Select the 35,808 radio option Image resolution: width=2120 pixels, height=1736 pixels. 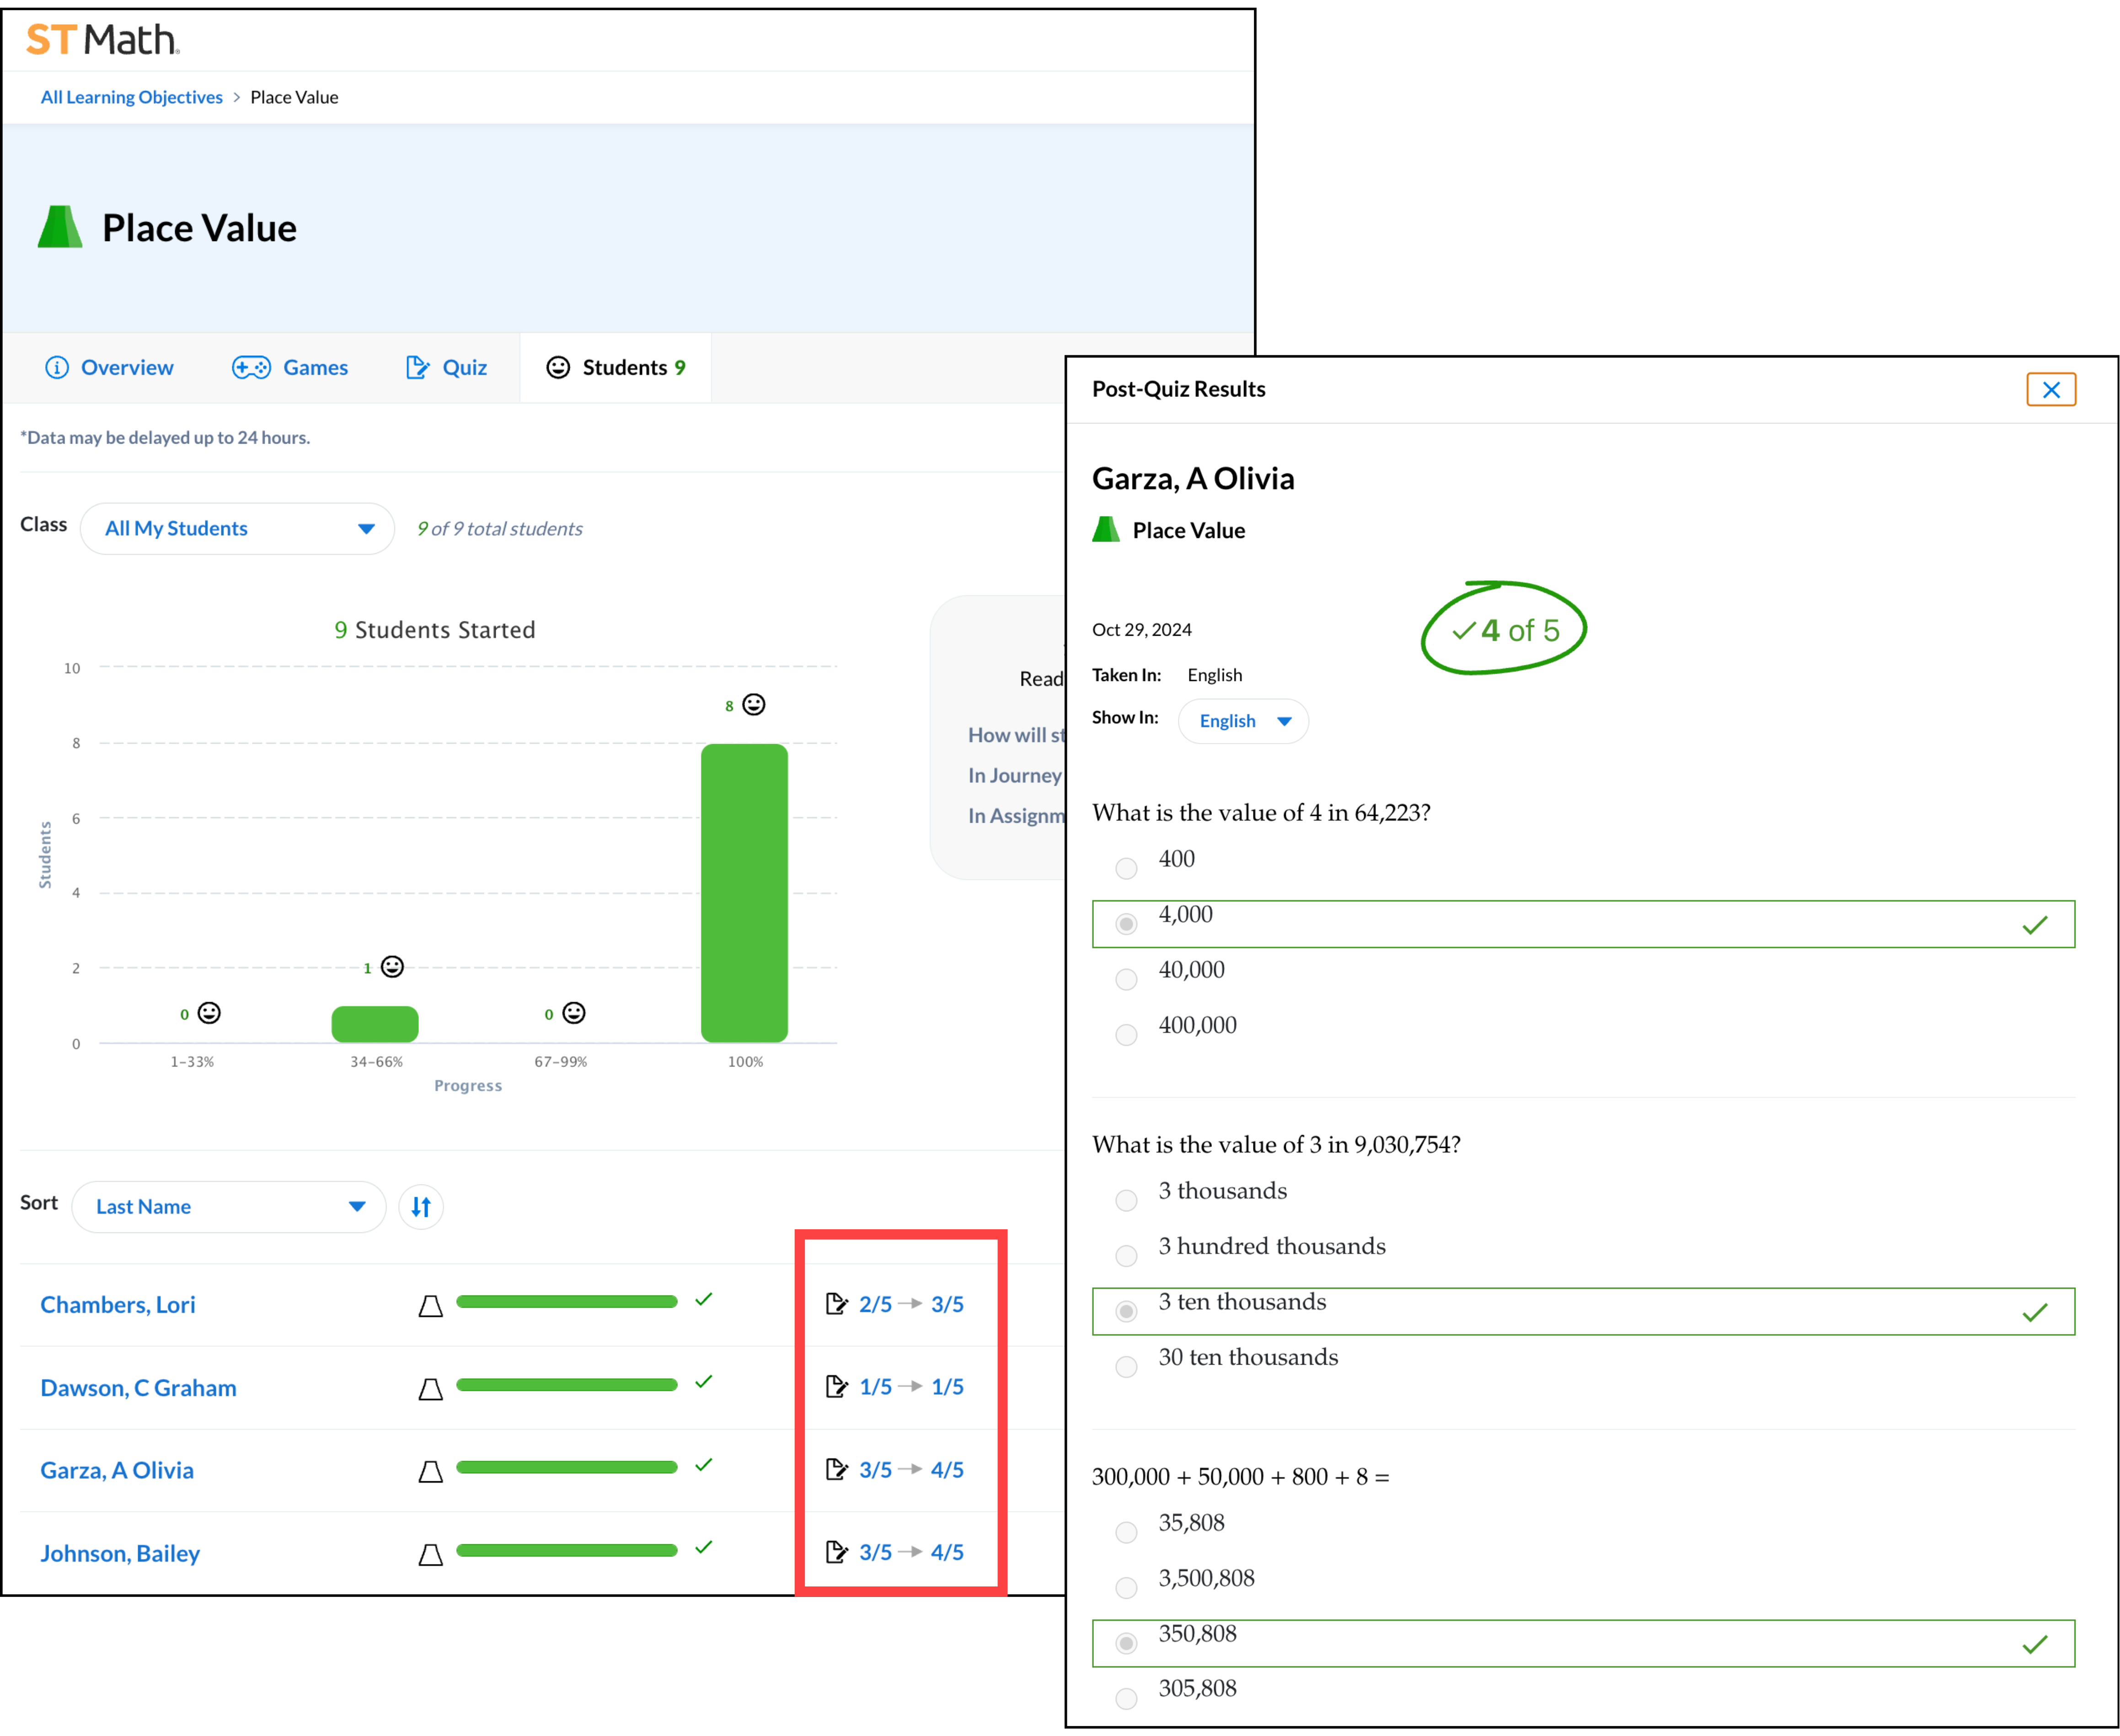pos(1126,1532)
